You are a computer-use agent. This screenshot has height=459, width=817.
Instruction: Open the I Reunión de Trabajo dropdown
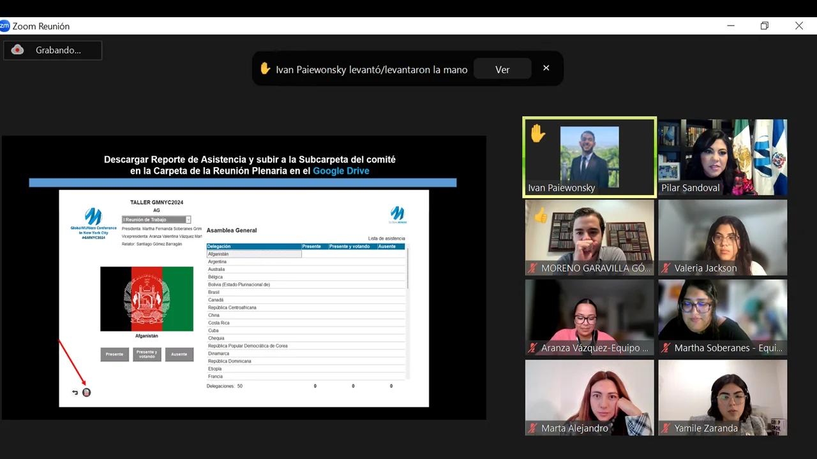(x=188, y=220)
